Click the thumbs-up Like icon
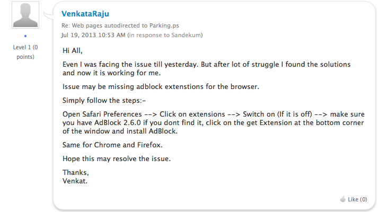This screenshot has width=381, height=212. pos(342,199)
